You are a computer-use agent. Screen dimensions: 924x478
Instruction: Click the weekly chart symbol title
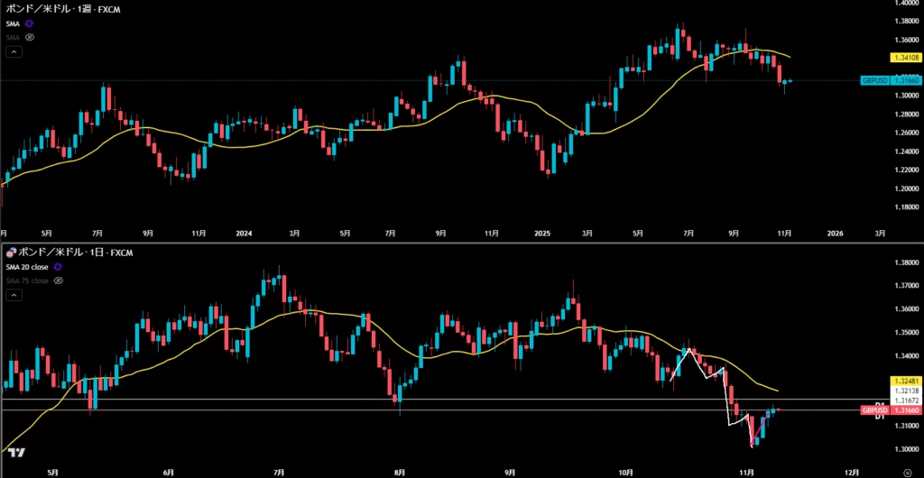(x=63, y=7)
